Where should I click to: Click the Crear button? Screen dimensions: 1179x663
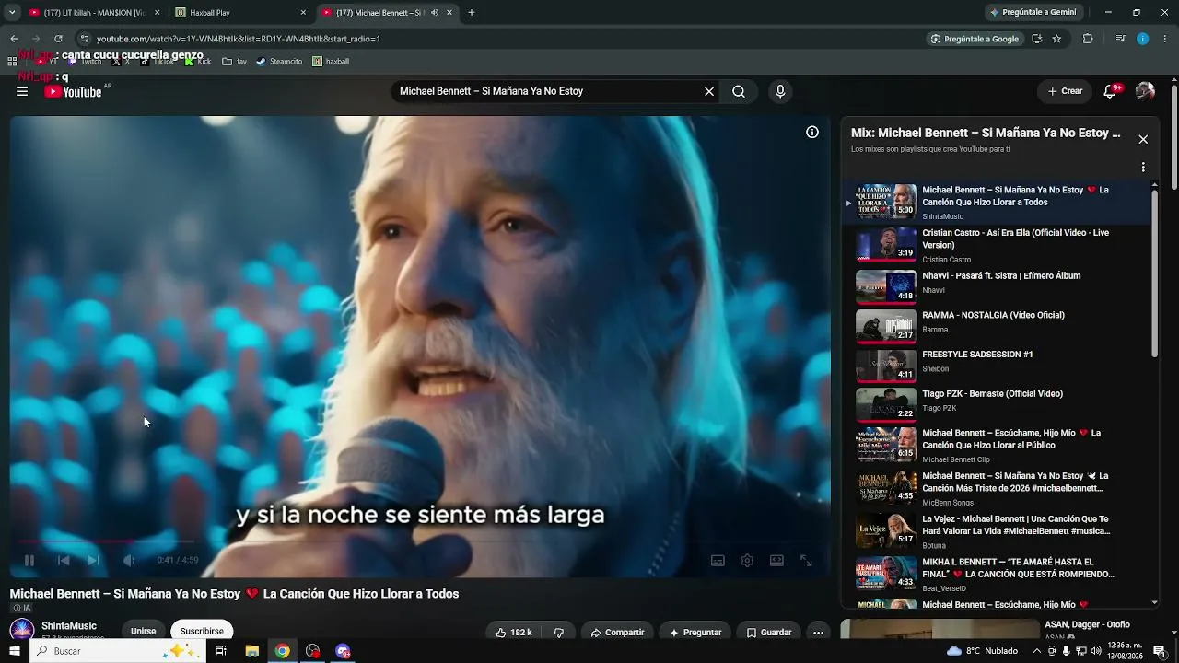(x=1065, y=91)
